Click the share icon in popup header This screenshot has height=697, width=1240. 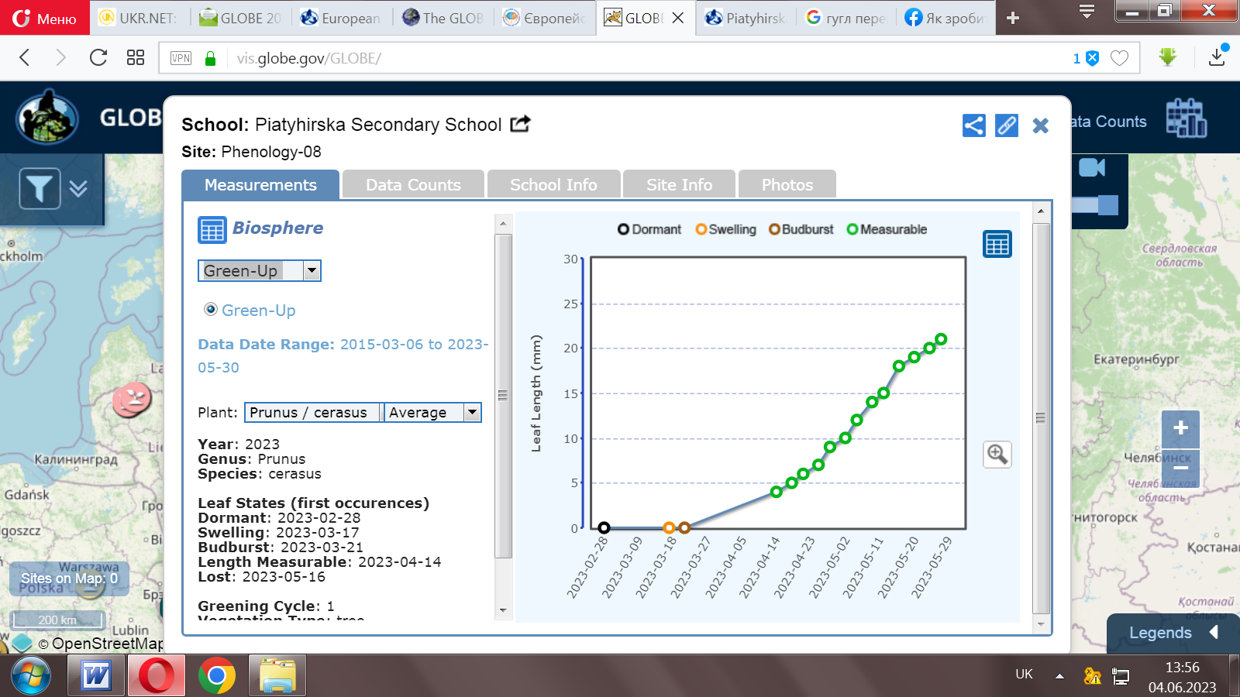(x=974, y=125)
